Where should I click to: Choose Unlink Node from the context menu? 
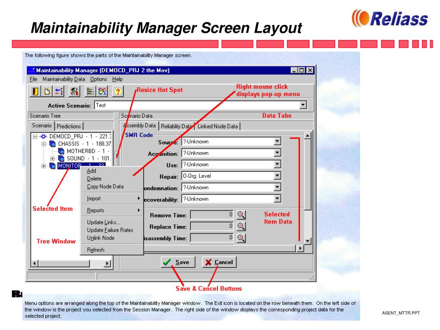click(x=112, y=238)
